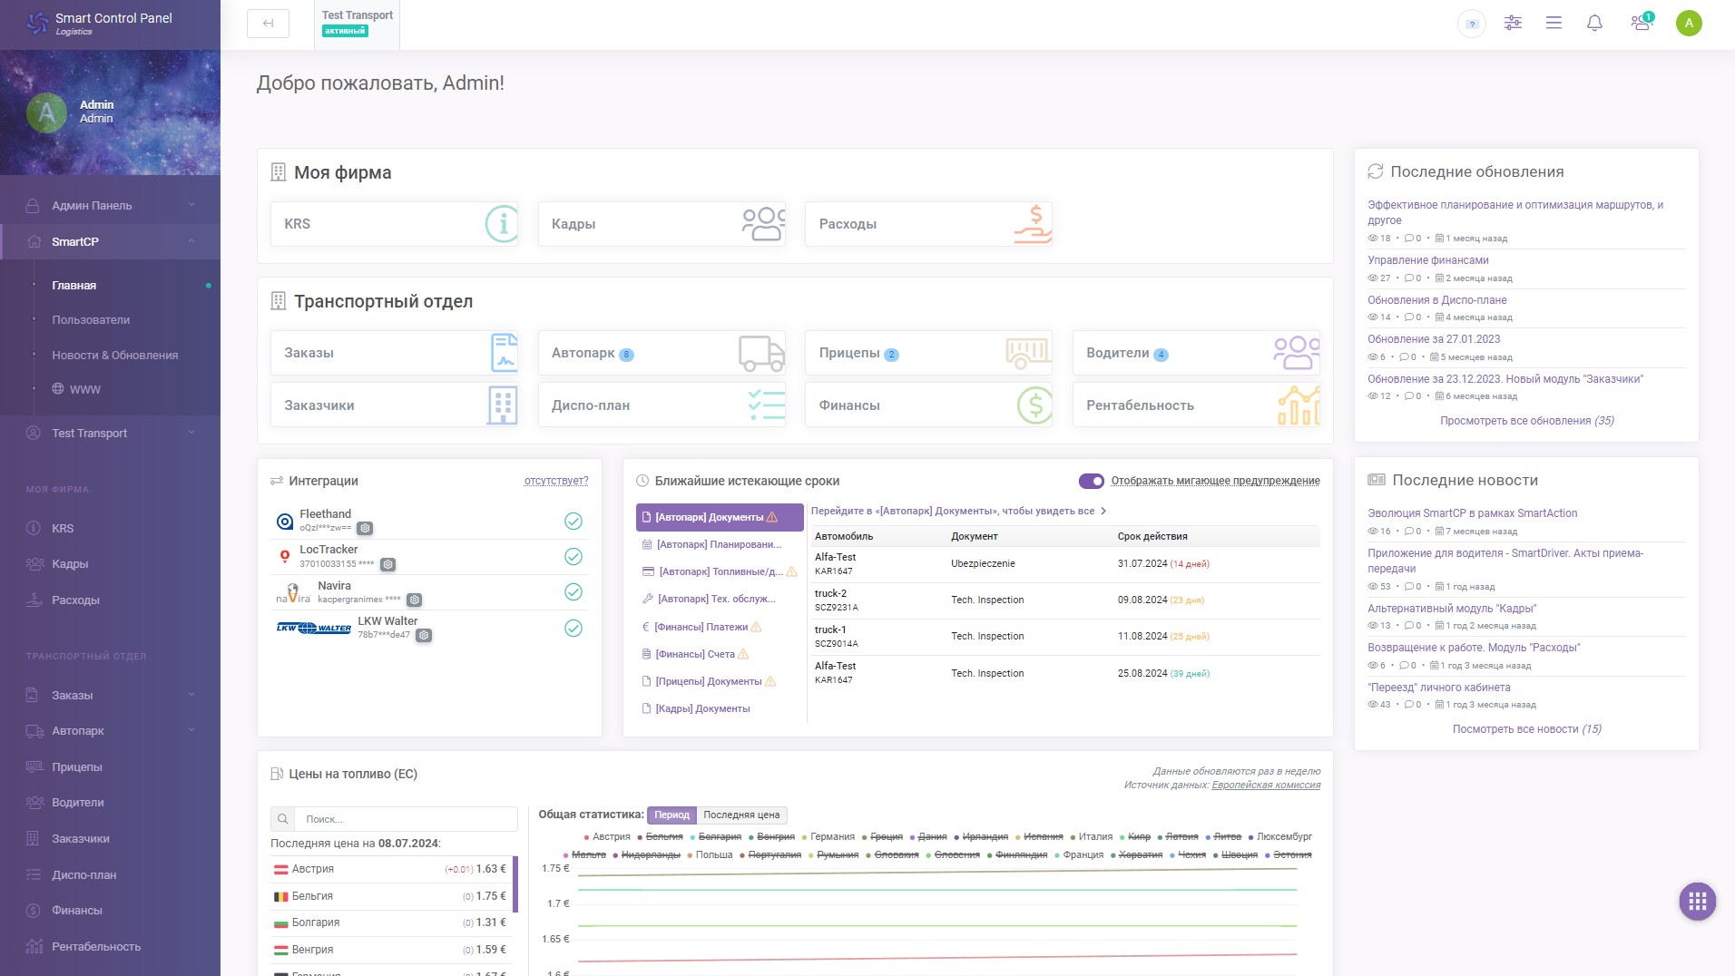The image size is (1735, 976).
Task: Expand Test Transport sidebar section
Action: click(110, 434)
